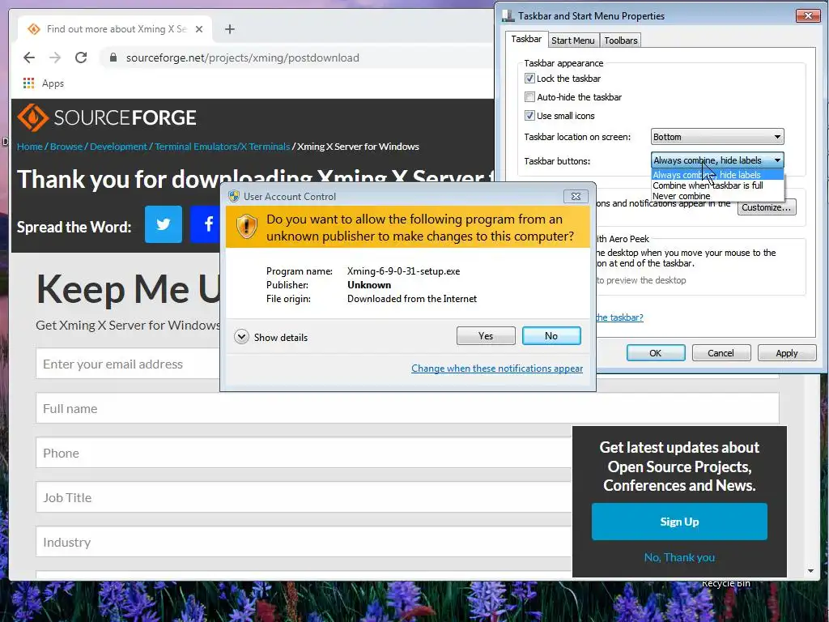829x622 pixels.
Task: Switch to the Toolbars tab
Action: (621, 40)
